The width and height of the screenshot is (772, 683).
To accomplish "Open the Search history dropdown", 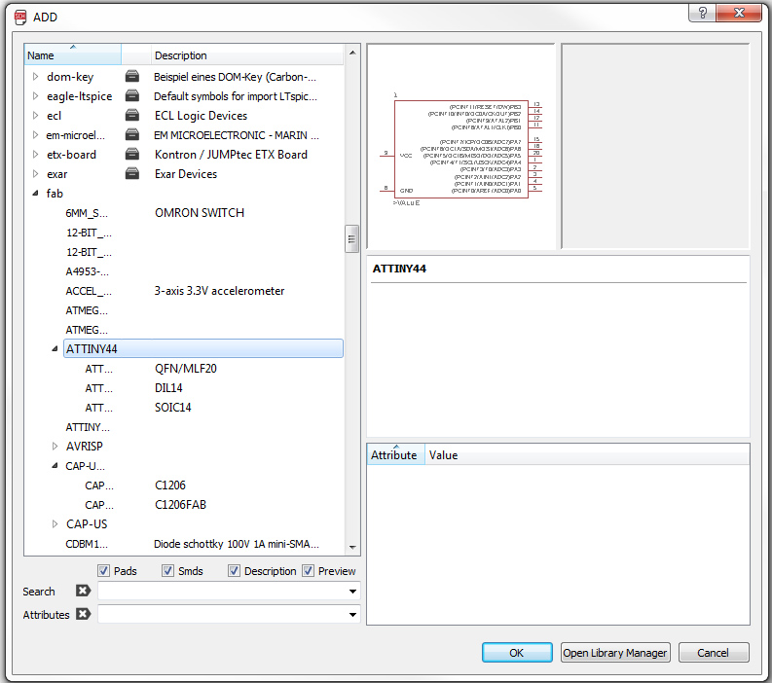I will (352, 591).
